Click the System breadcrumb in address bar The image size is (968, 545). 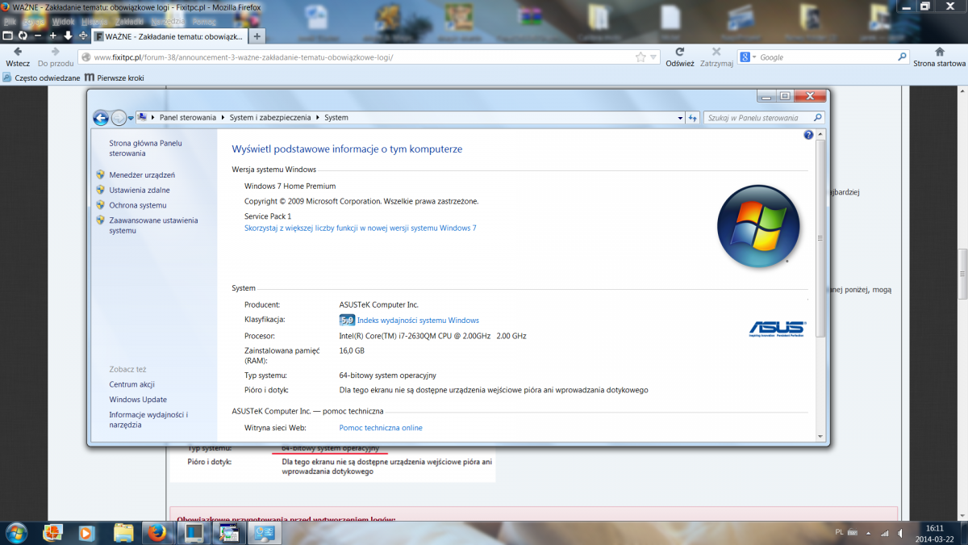click(336, 118)
